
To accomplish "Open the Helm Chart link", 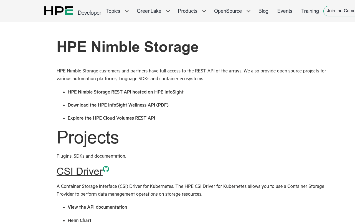I will point(79,220).
